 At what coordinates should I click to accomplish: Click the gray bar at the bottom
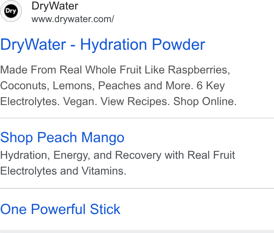[x=137, y=231]
